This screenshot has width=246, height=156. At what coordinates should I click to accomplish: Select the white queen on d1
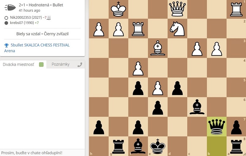(x=177, y=9)
